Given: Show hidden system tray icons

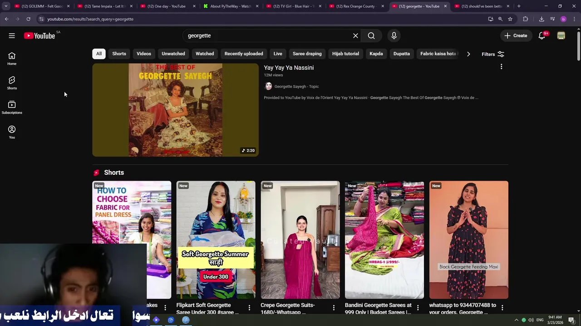Looking at the screenshot, I should 516,320.
